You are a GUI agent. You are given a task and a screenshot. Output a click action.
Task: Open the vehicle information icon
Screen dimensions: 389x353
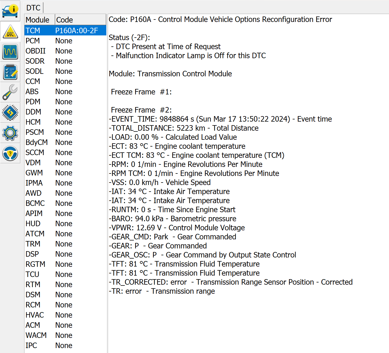pyautogui.click(x=10, y=11)
